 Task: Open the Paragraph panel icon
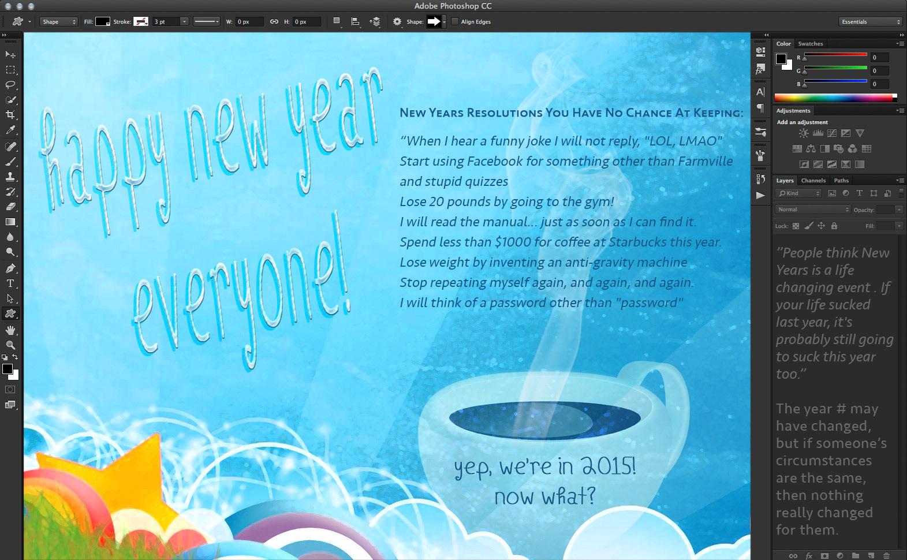coord(760,108)
